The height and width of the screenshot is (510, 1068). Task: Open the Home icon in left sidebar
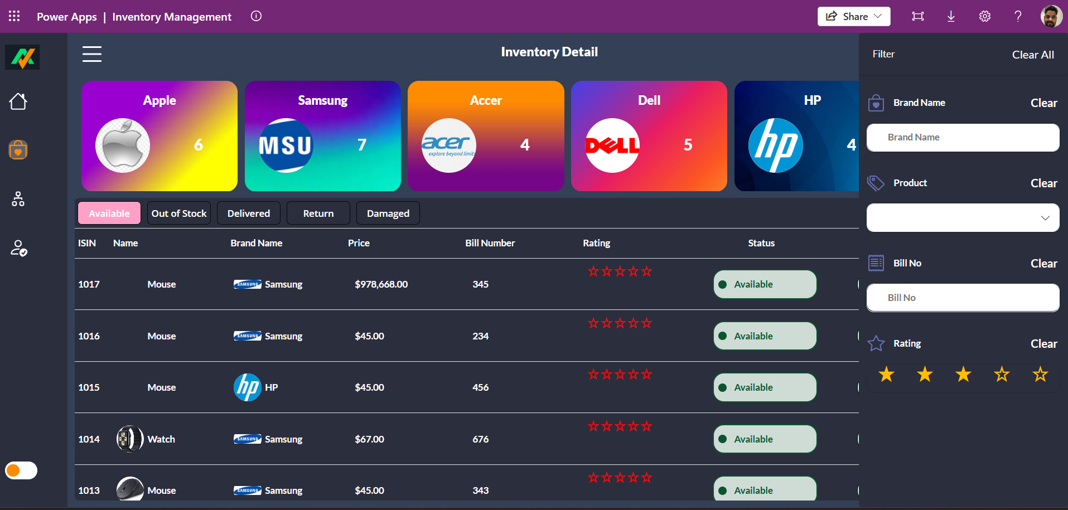pyautogui.click(x=18, y=101)
